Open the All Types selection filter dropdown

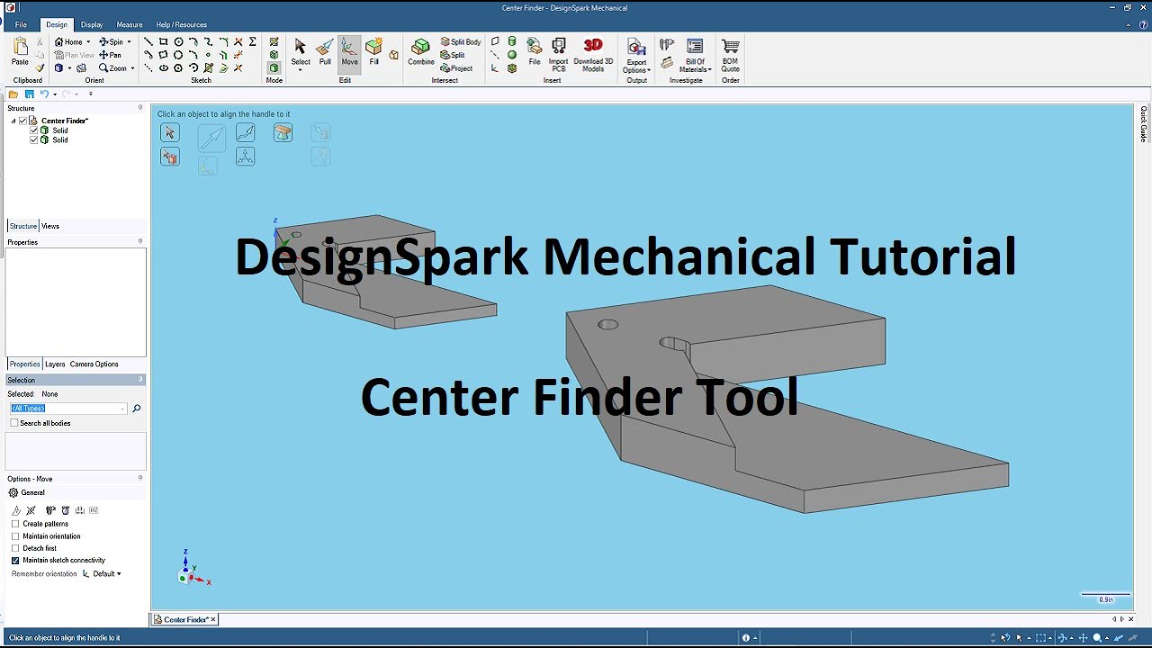click(122, 409)
